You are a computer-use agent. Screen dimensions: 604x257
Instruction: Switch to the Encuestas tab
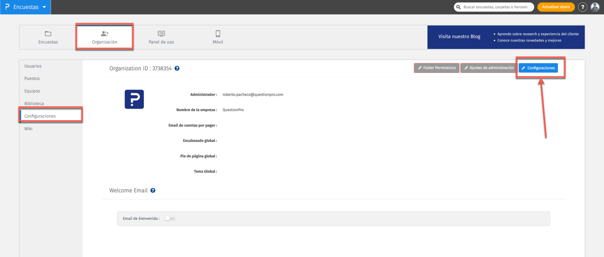pyautogui.click(x=48, y=37)
